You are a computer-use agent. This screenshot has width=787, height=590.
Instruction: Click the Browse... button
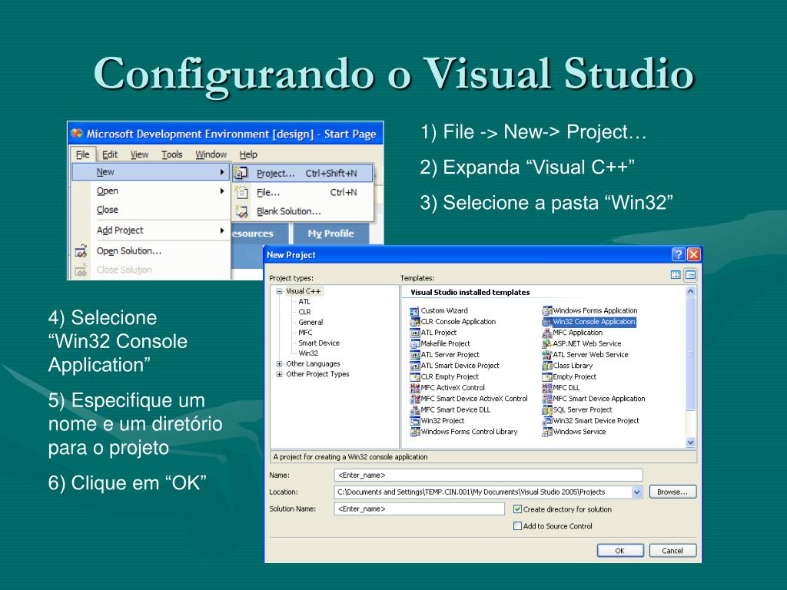point(672,492)
